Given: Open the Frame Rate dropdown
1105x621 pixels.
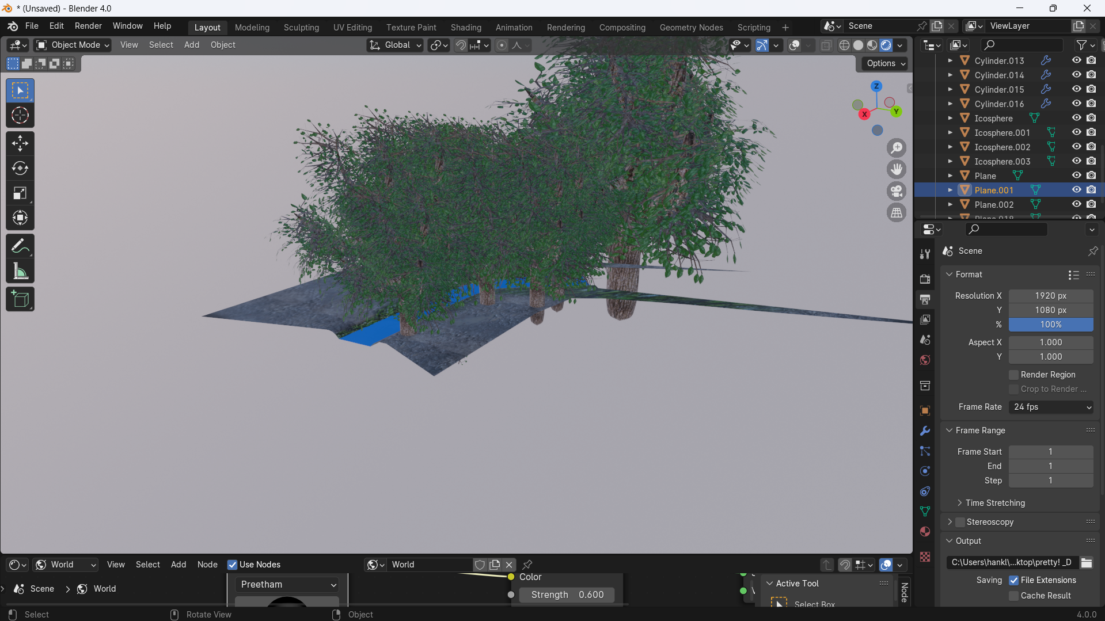Looking at the screenshot, I should click(x=1051, y=407).
